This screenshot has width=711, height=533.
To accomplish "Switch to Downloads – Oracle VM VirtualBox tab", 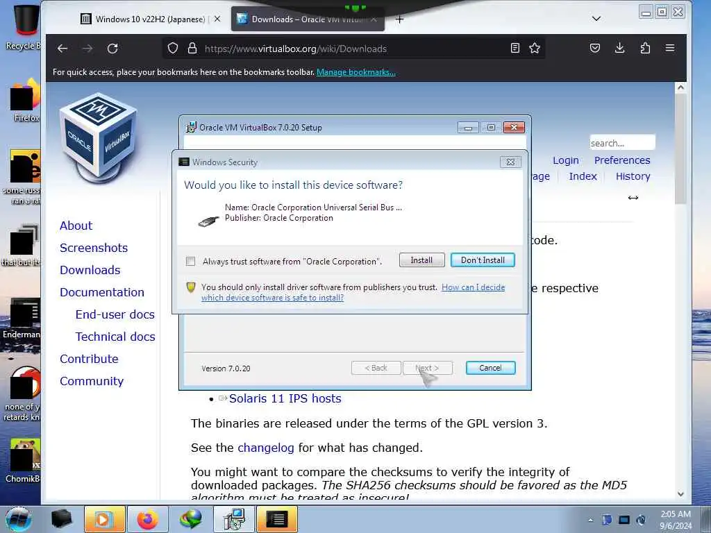I will pos(308,19).
